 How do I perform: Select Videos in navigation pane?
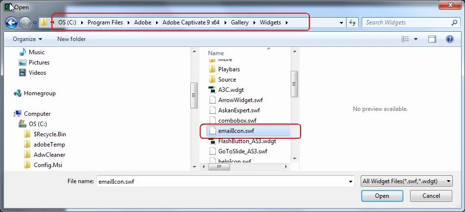(x=37, y=73)
